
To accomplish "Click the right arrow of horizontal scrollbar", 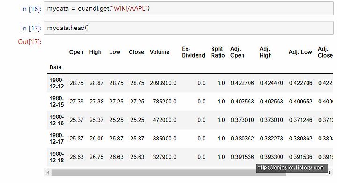I will point(330,172).
